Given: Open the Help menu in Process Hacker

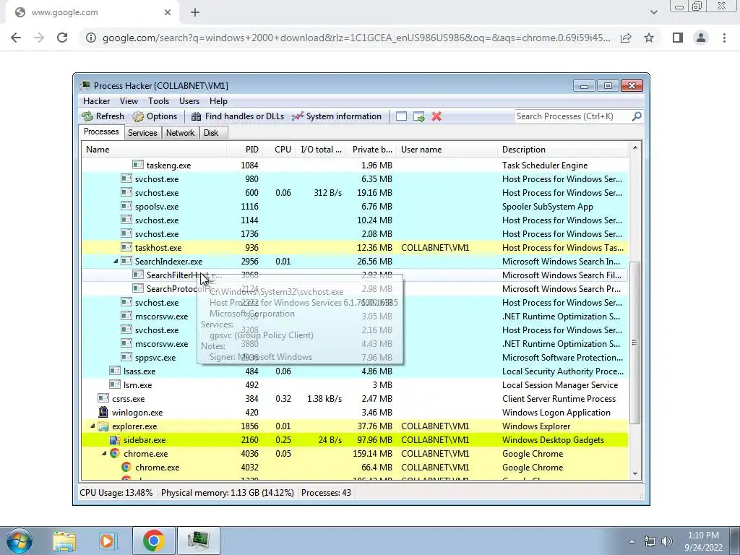Looking at the screenshot, I should coord(218,101).
